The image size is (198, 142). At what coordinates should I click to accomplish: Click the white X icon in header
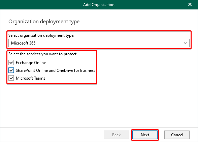coord(190,4)
